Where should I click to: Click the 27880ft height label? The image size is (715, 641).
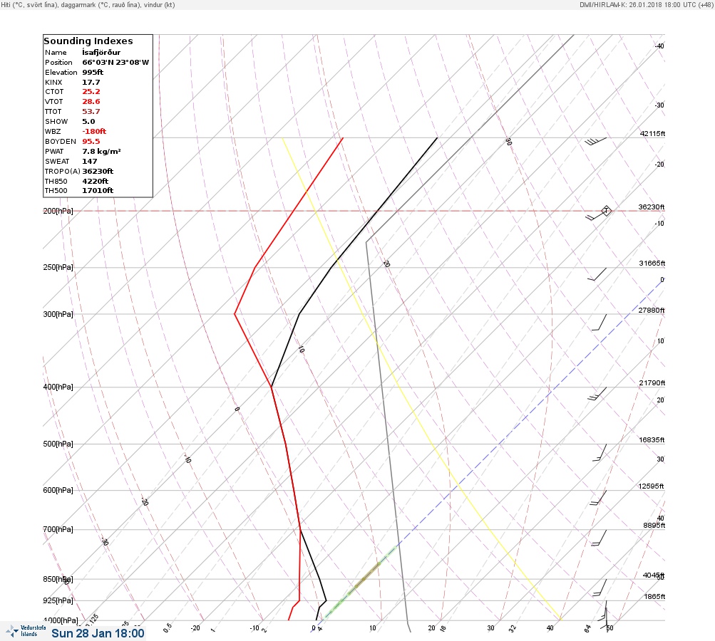[x=652, y=311]
